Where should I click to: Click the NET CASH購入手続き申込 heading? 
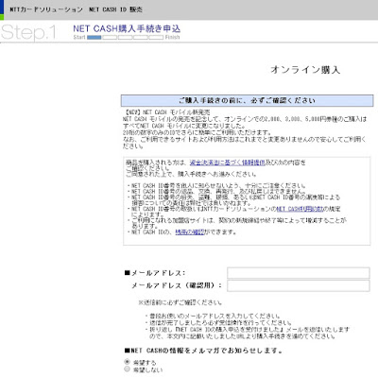(x=127, y=28)
